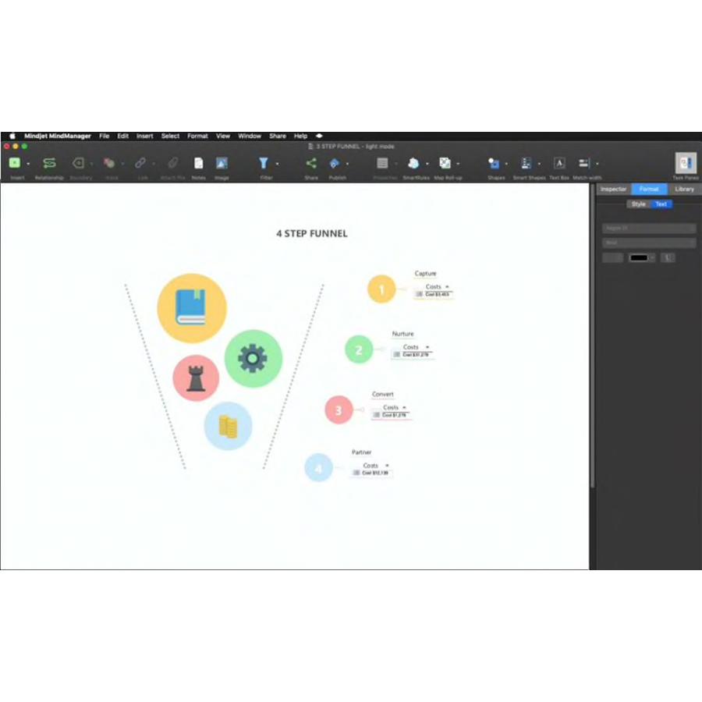Toggle the Task Panes button
702x702 pixels.
(686, 163)
